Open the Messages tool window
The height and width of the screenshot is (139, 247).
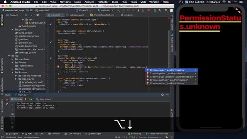[93, 134]
